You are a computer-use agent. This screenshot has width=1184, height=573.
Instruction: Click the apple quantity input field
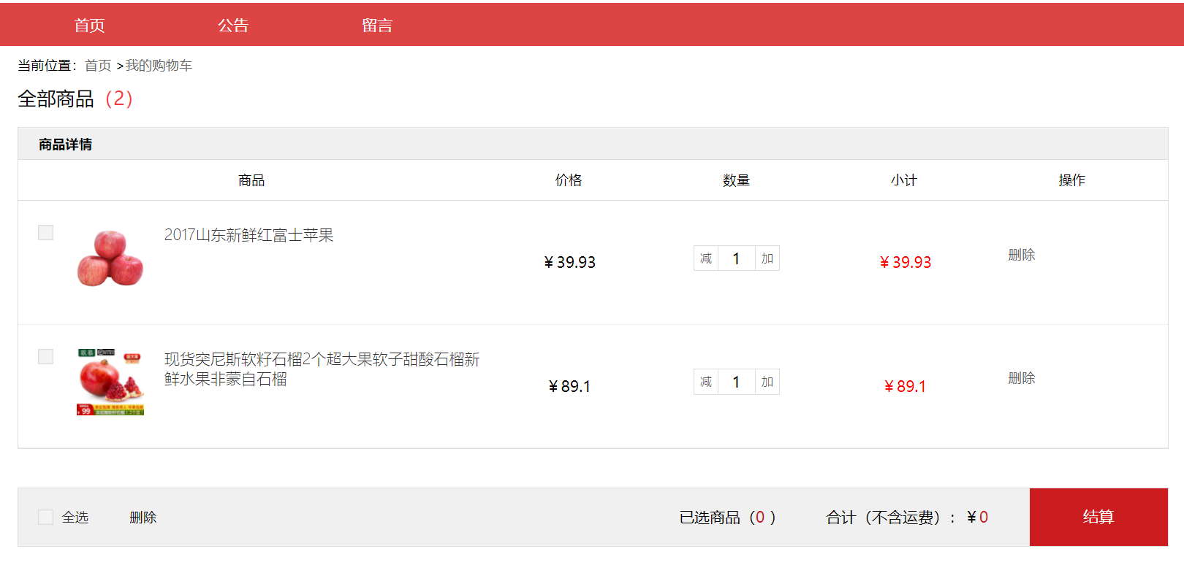pyautogui.click(x=736, y=258)
